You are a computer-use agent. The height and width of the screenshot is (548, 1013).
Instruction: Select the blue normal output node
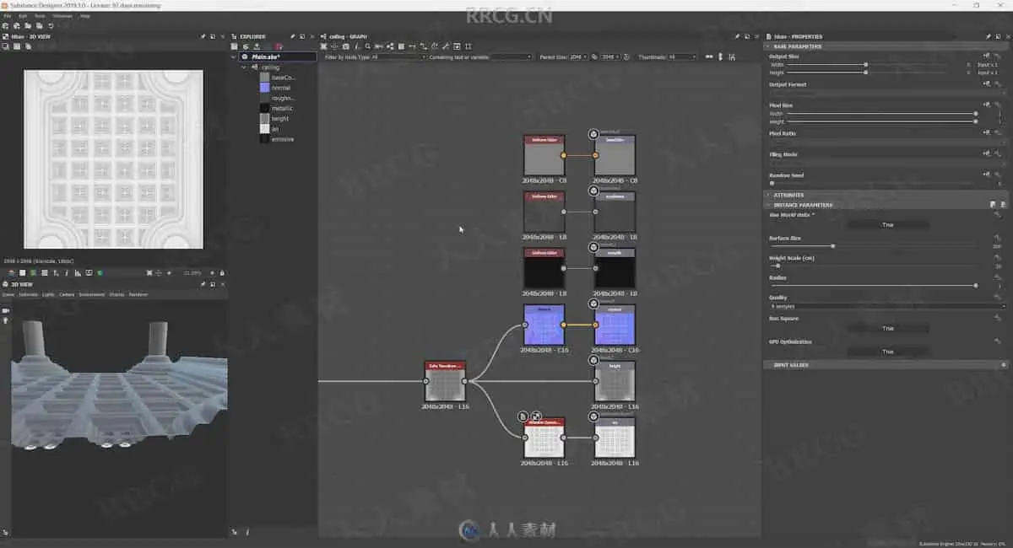(615, 325)
